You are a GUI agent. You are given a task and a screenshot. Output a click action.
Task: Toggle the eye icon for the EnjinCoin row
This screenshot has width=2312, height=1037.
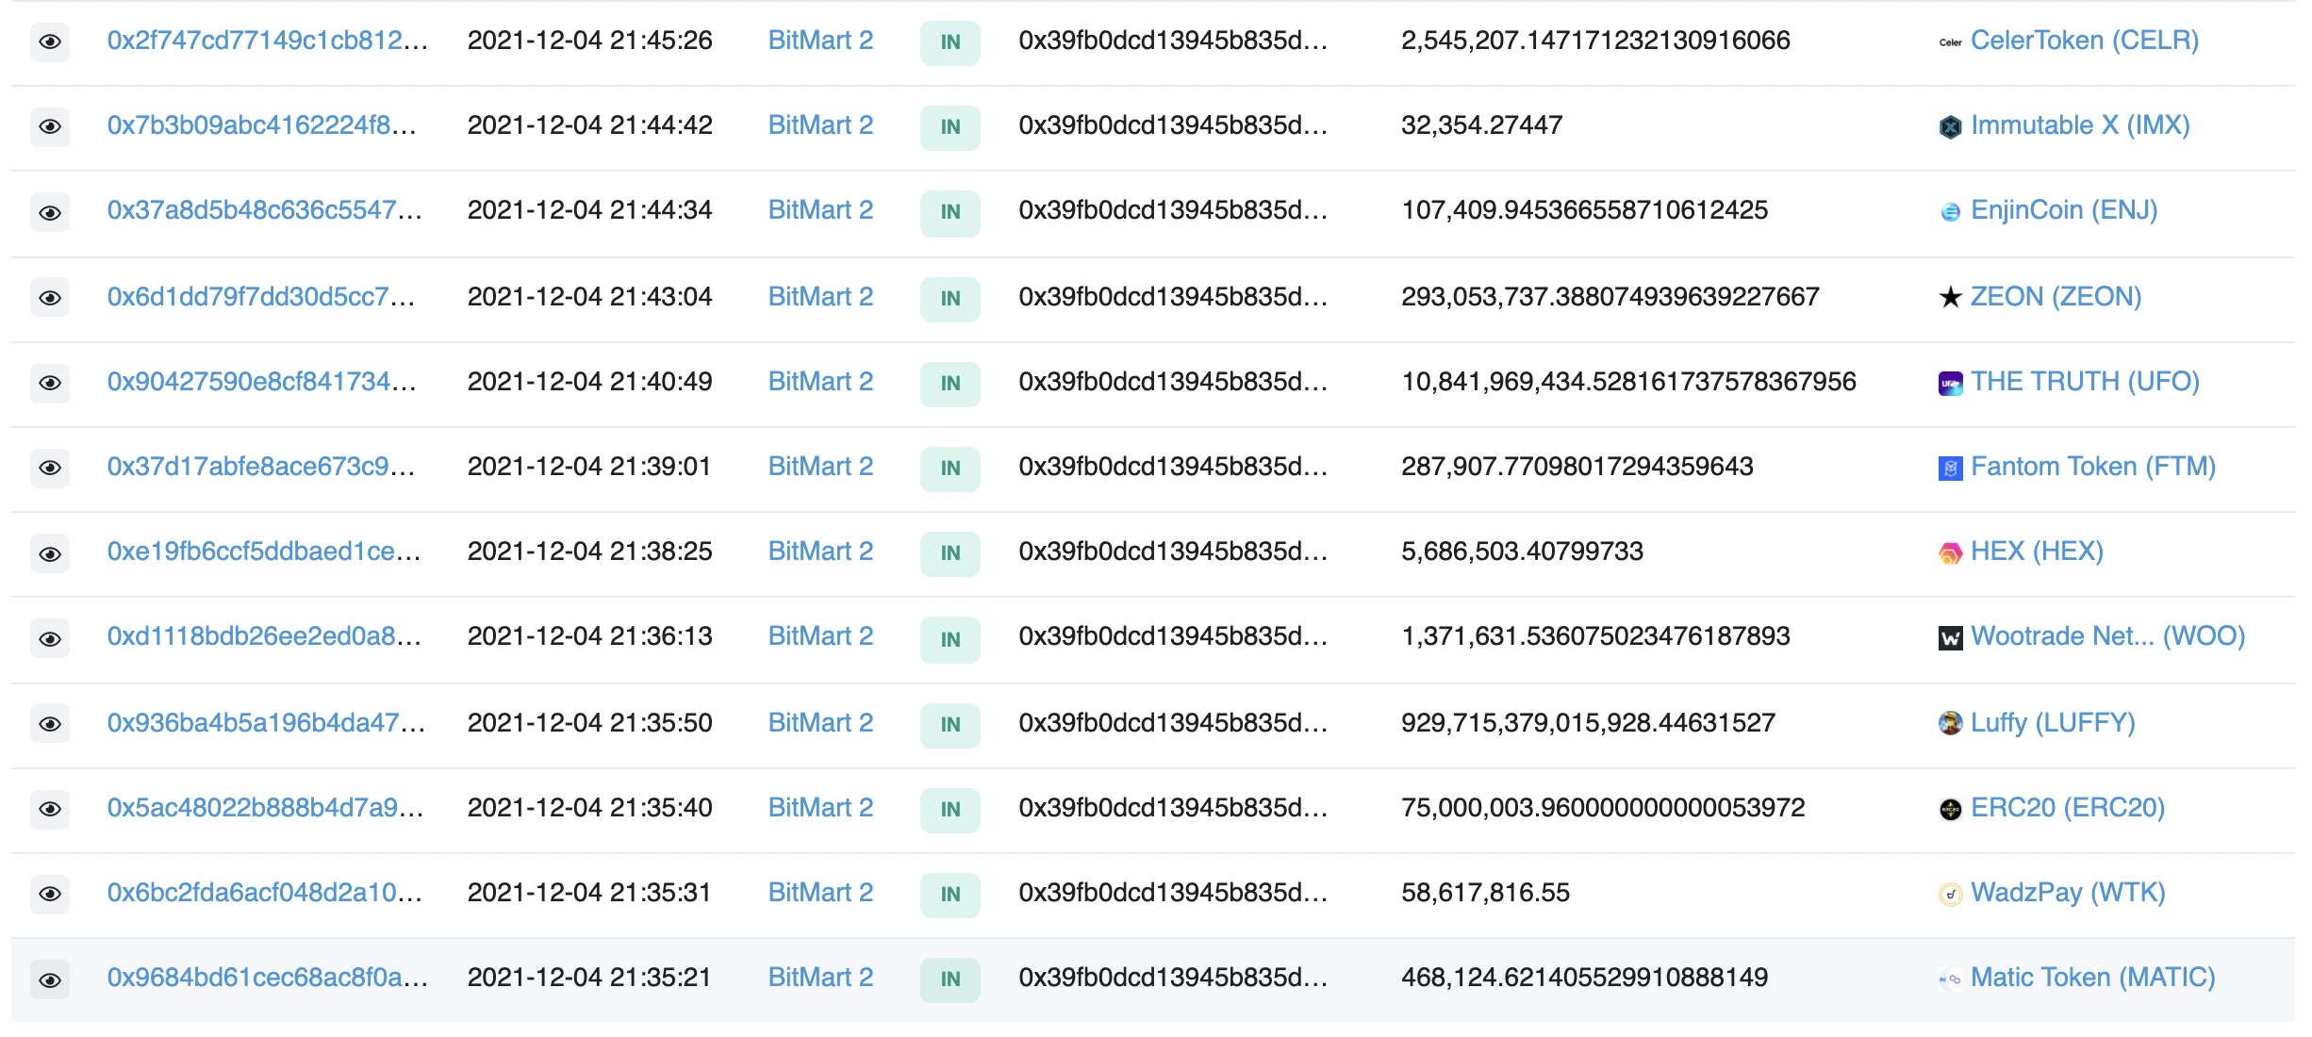pyautogui.click(x=50, y=212)
